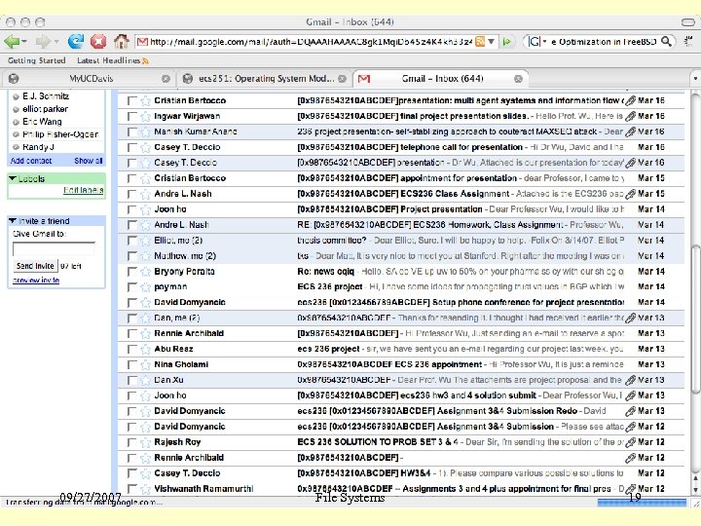
Task: Click the Edit labels link
Action: 83,190
